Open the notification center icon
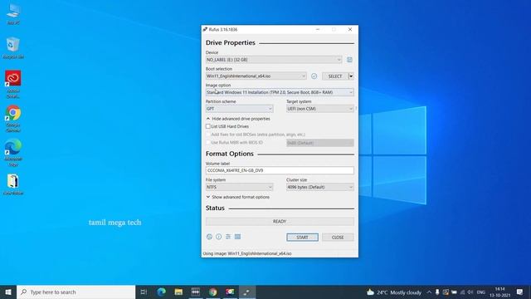531x299 pixels. point(520,292)
